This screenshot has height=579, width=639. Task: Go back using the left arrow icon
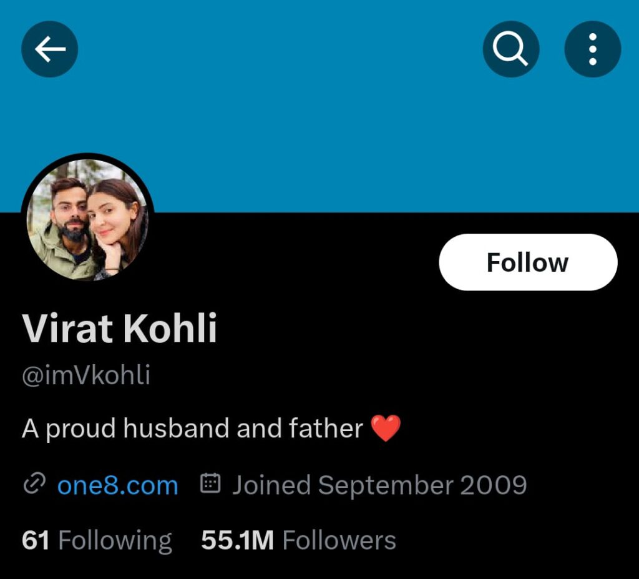[x=50, y=49]
